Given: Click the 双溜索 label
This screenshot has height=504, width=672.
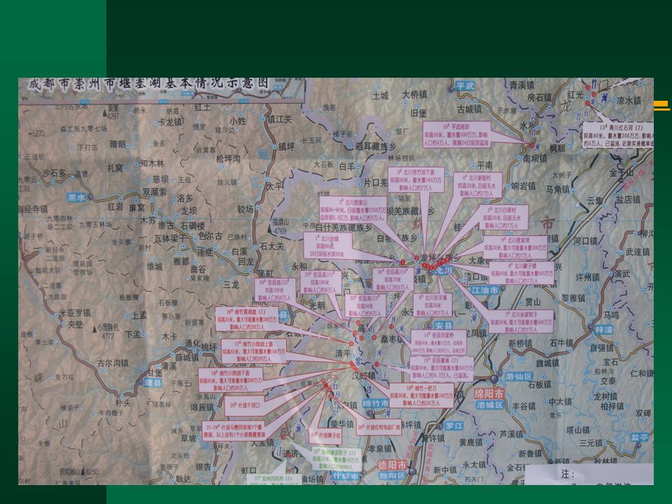Looking at the screenshot, I should 155,192.
